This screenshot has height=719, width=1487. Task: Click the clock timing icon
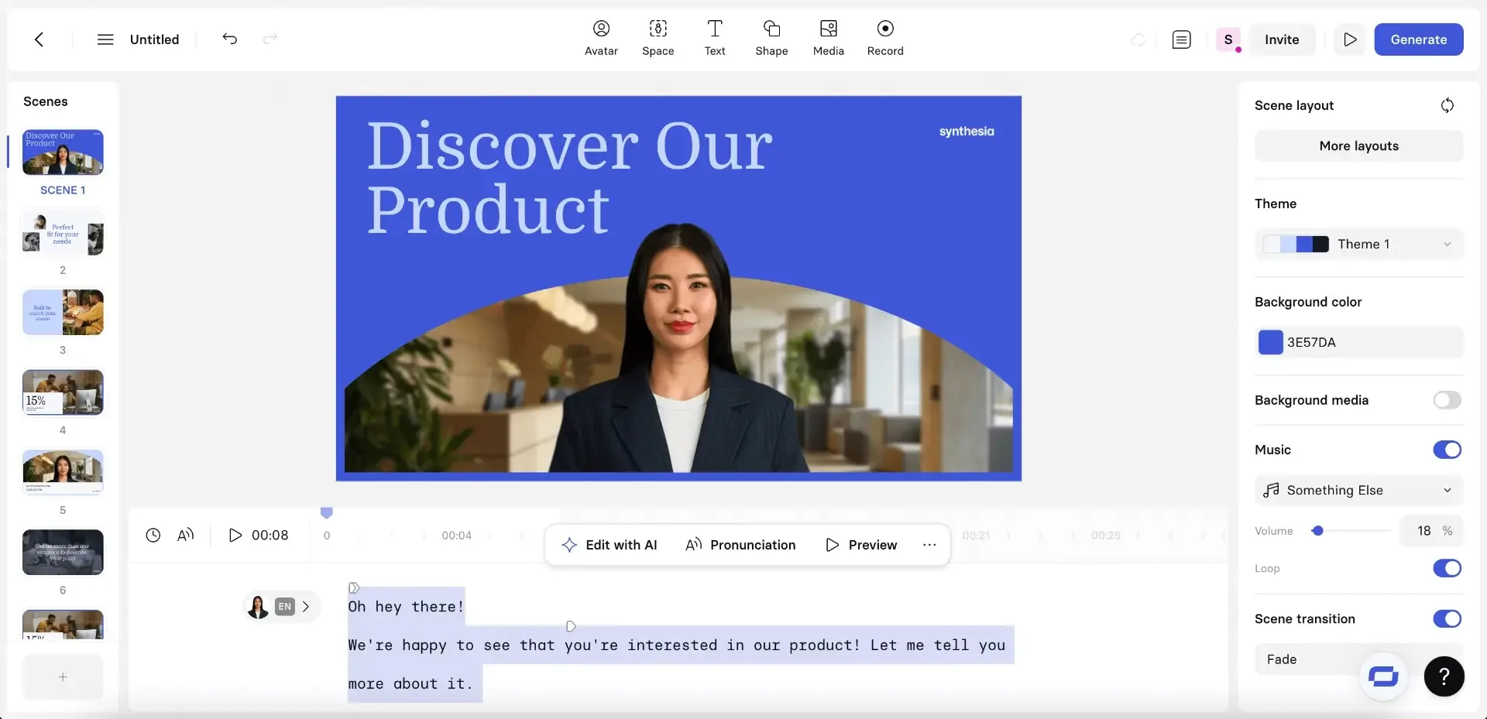pyautogui.click(x=153, y=536)
